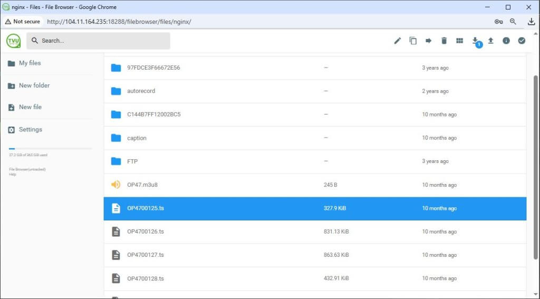
Task: Click New folder in sidebar
Action: (34, 85)
